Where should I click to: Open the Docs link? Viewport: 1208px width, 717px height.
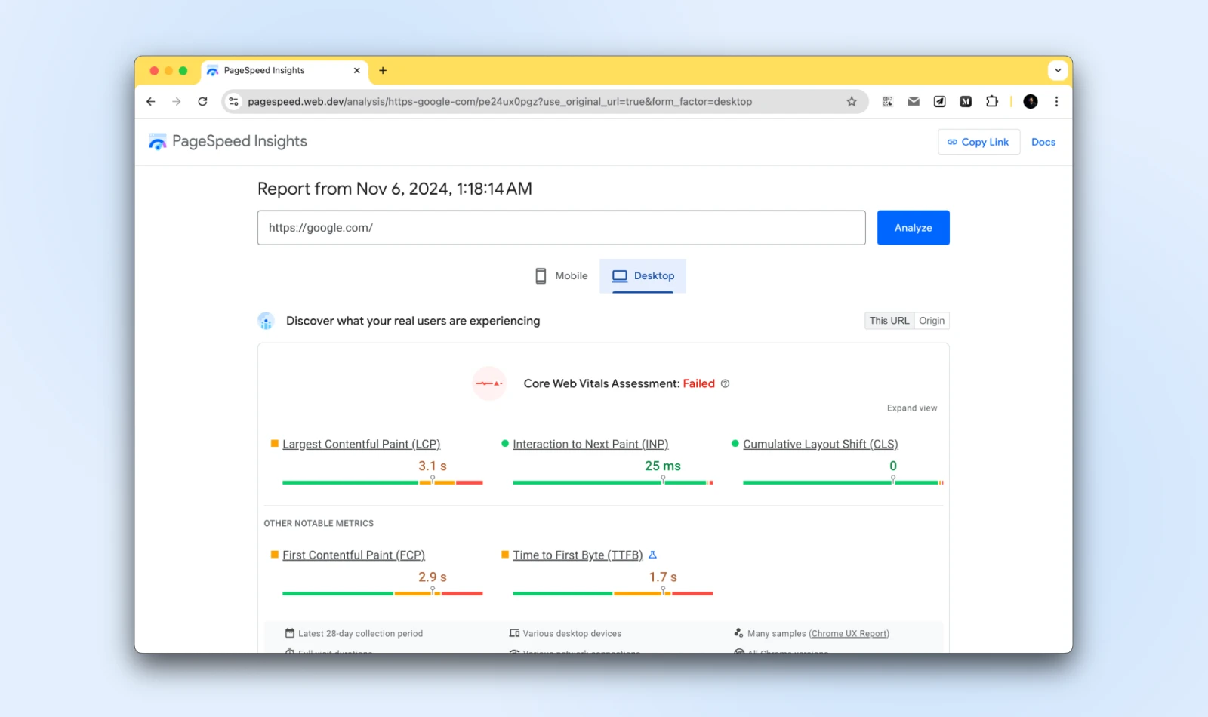[x=1043, y=142]
